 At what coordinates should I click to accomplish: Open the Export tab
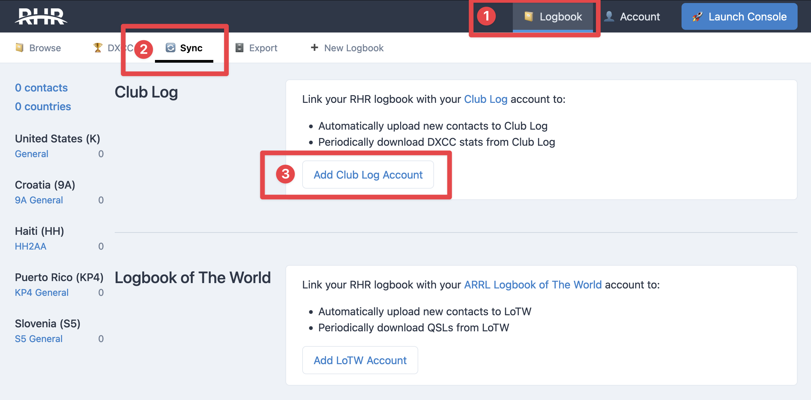click(x=263, y=48)
